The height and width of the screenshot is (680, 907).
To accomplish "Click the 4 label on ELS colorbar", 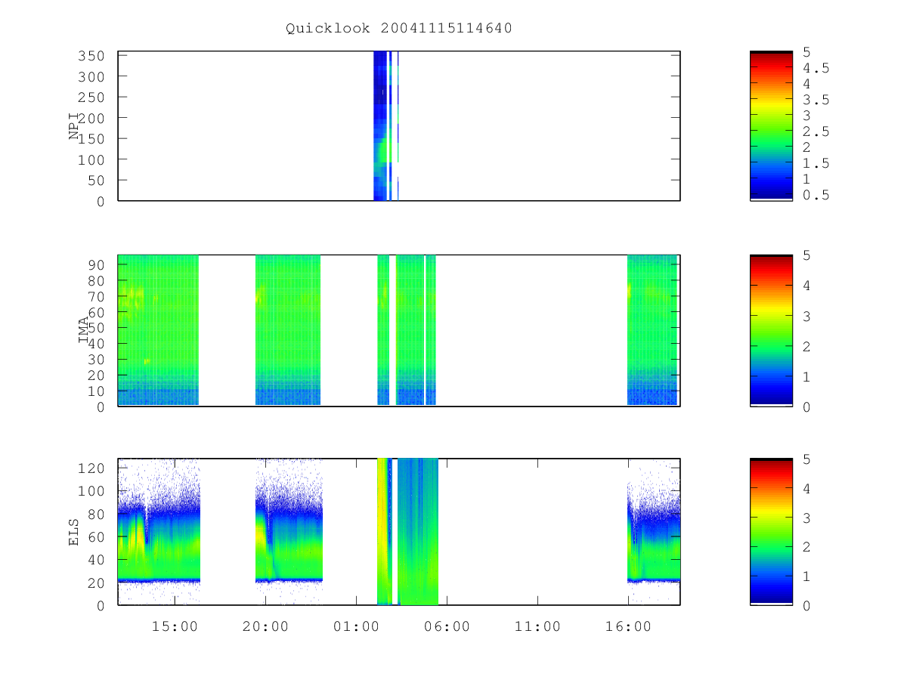I will click(807, 488).
